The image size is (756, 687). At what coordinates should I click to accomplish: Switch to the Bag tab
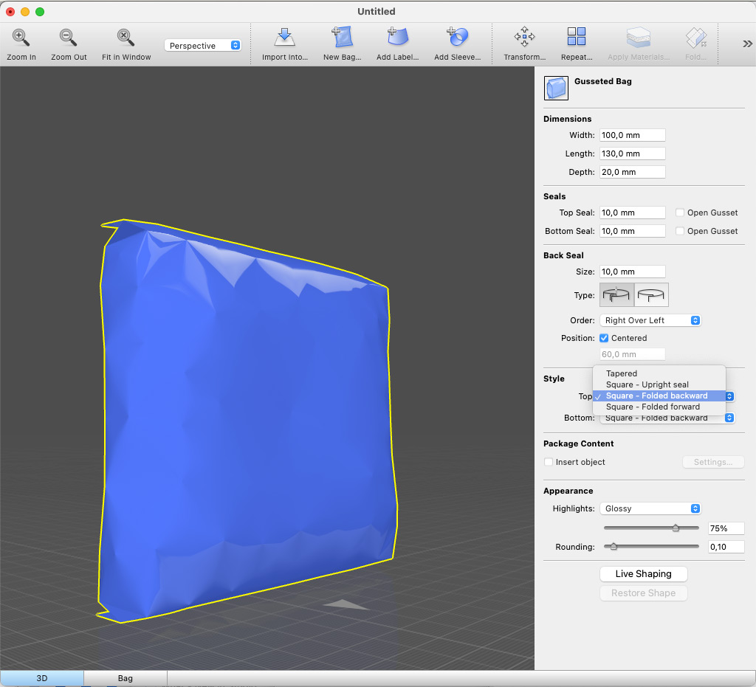126,678
